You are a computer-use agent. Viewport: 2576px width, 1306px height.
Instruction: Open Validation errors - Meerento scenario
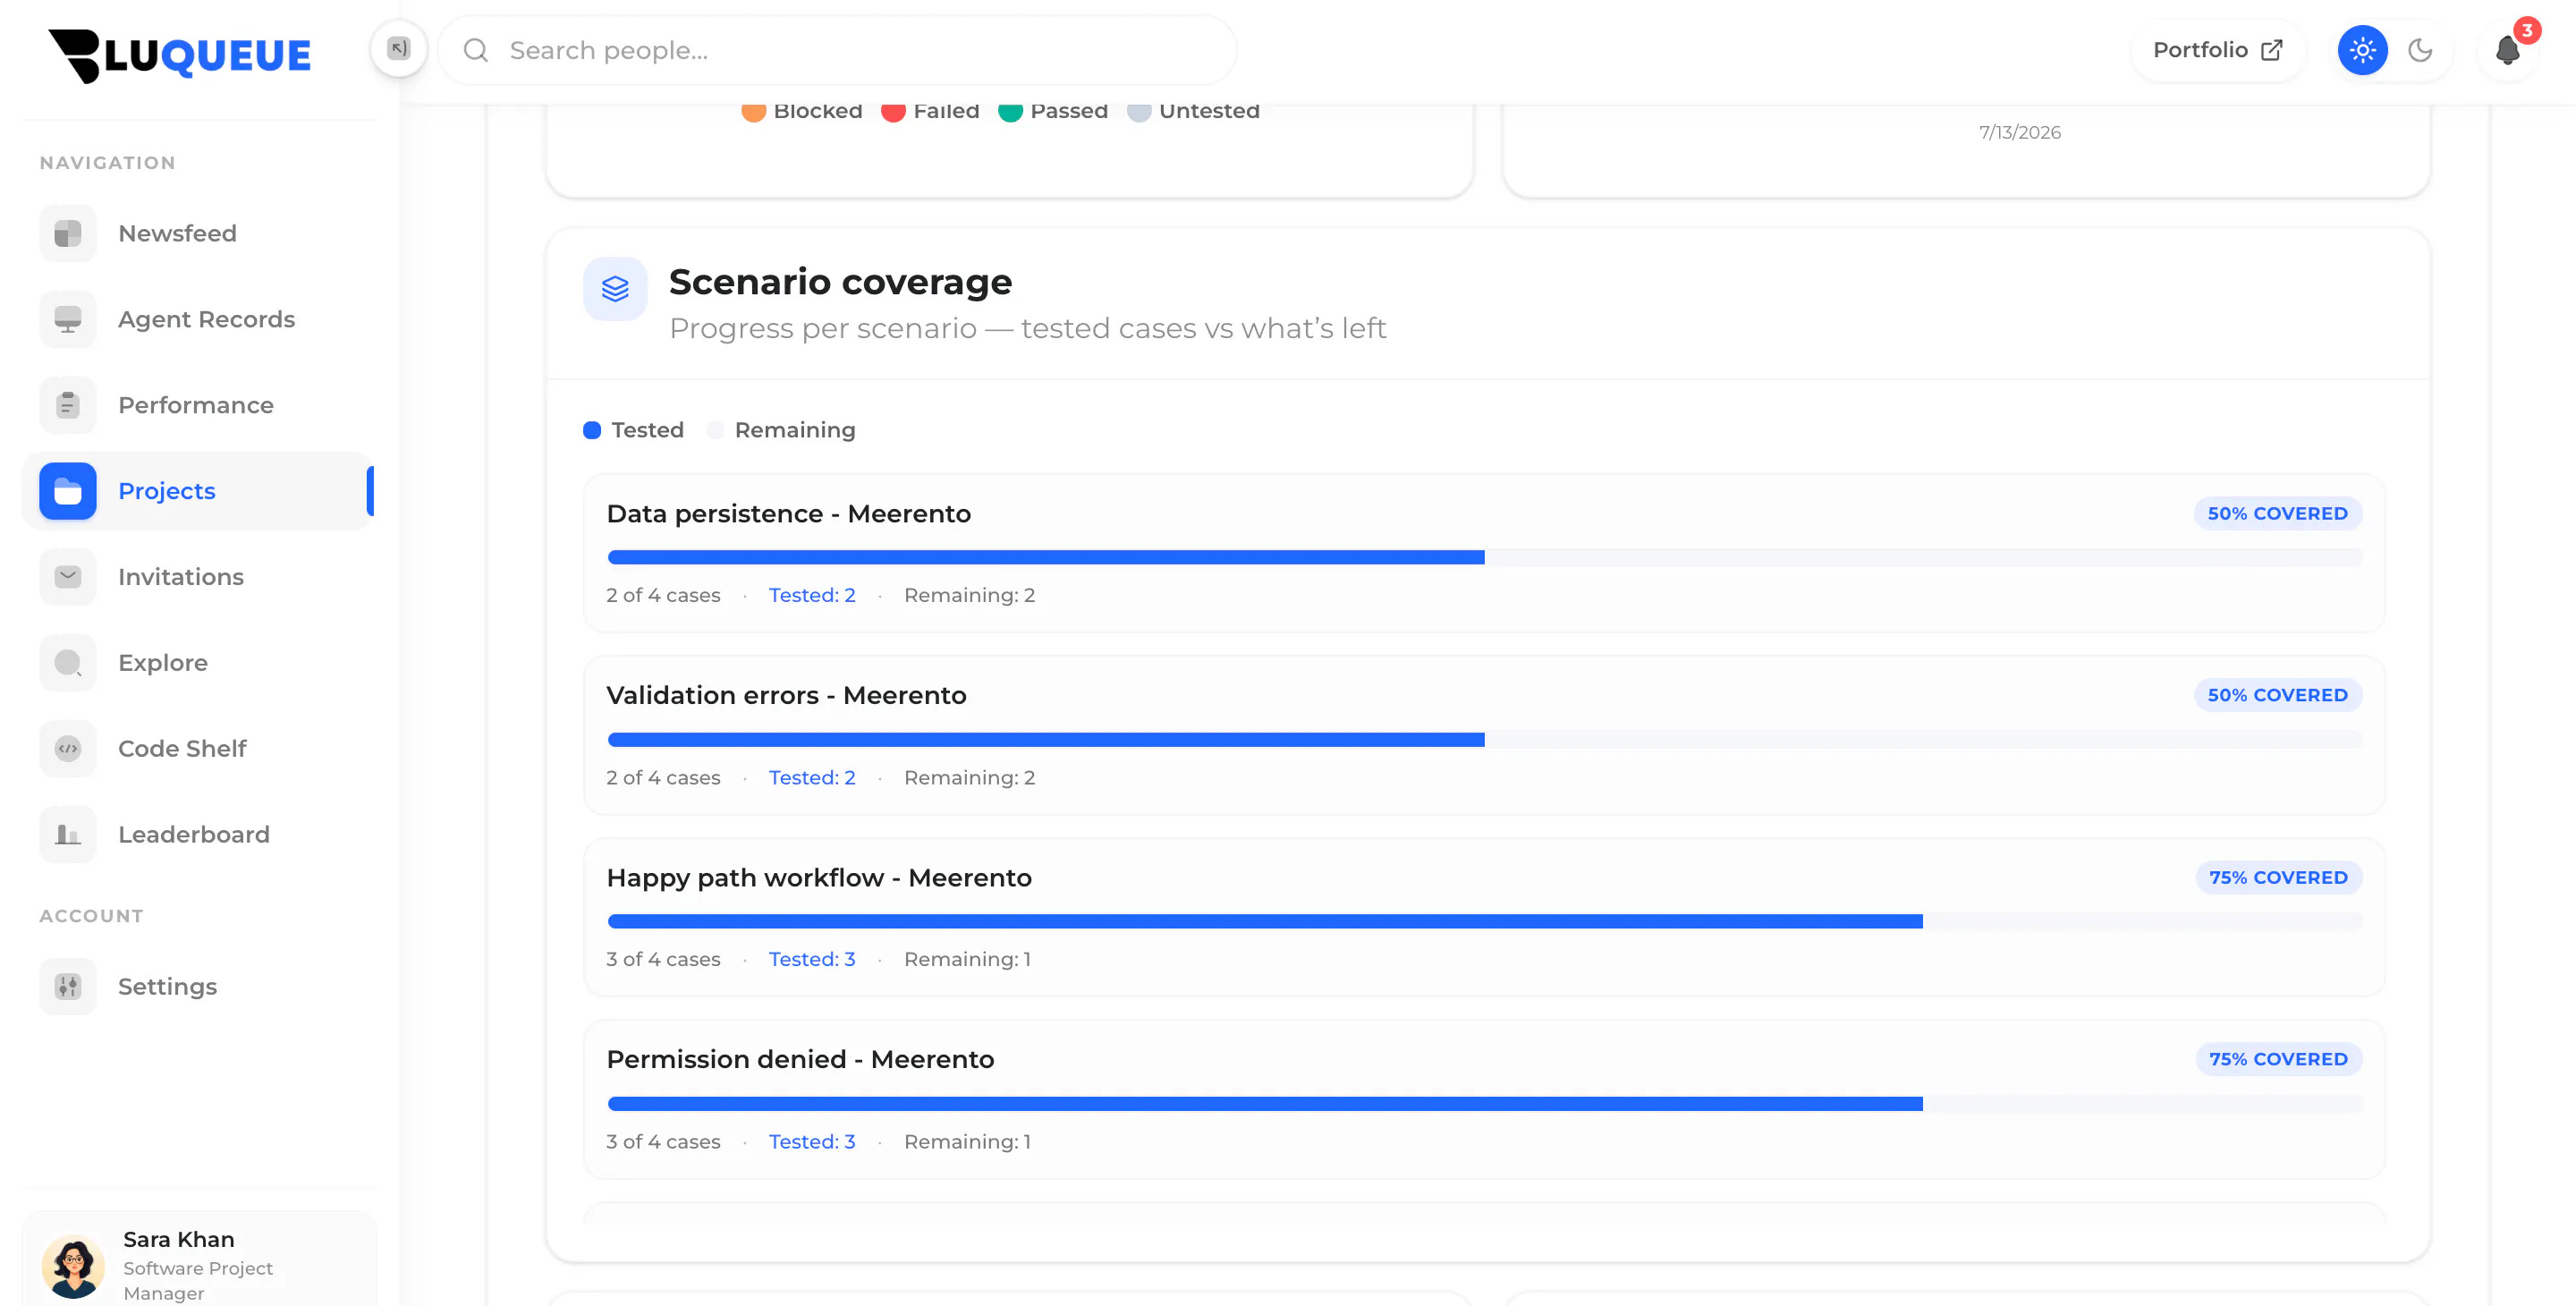pos(787,695)
